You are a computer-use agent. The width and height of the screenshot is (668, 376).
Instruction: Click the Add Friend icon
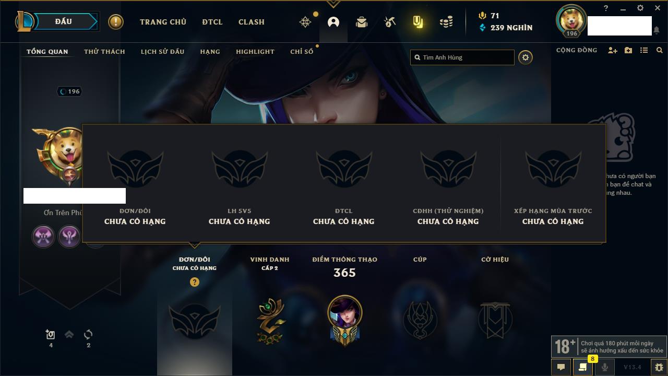(613, 50)
